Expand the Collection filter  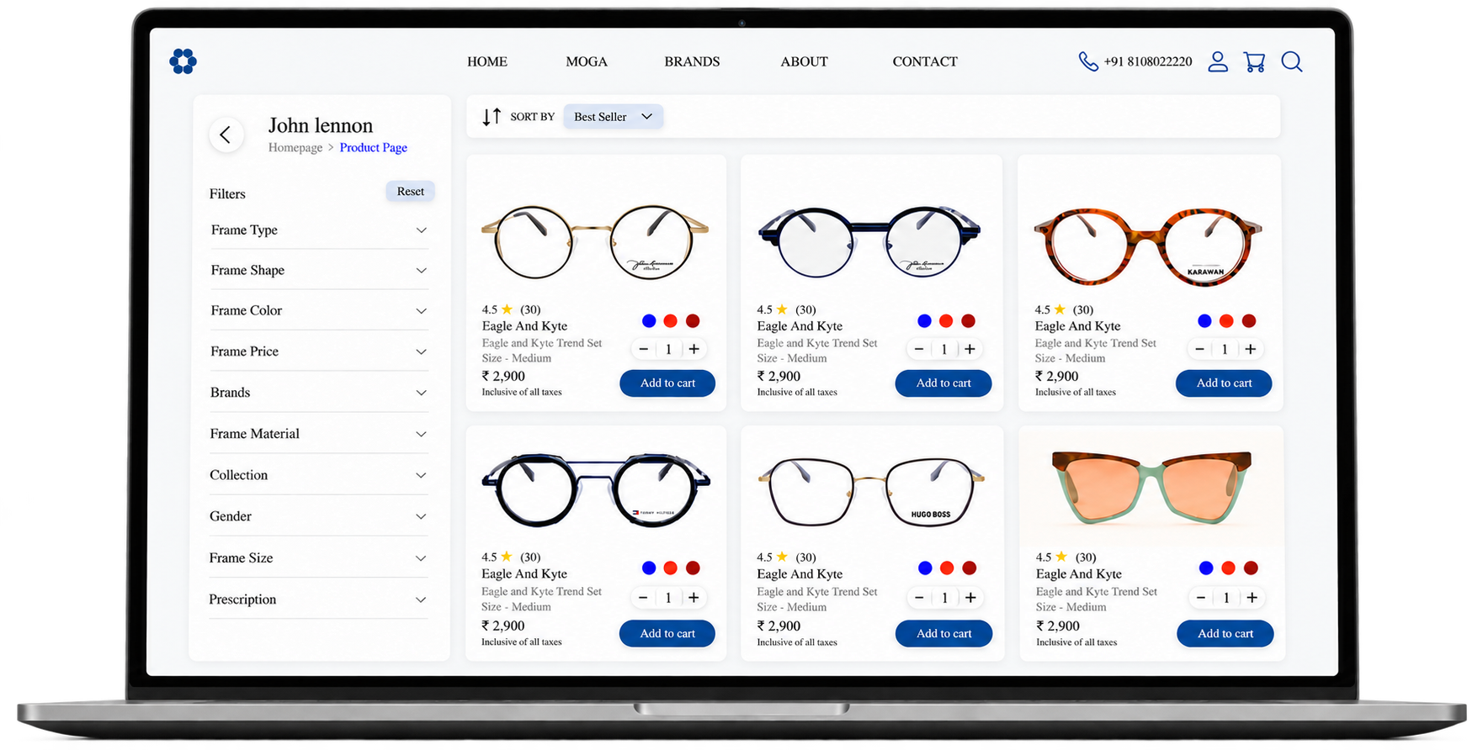pyautogui.click(x=319, y=475)
